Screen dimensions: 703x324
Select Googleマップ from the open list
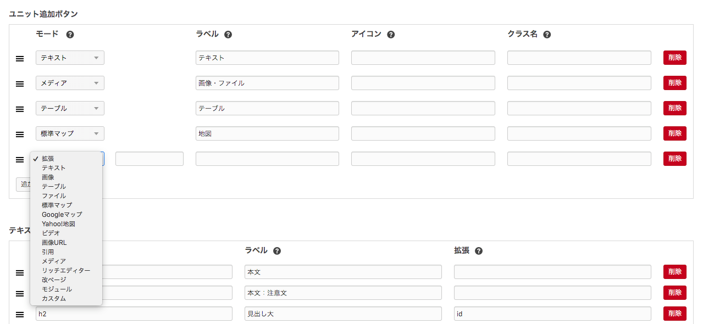click(62, 214)
